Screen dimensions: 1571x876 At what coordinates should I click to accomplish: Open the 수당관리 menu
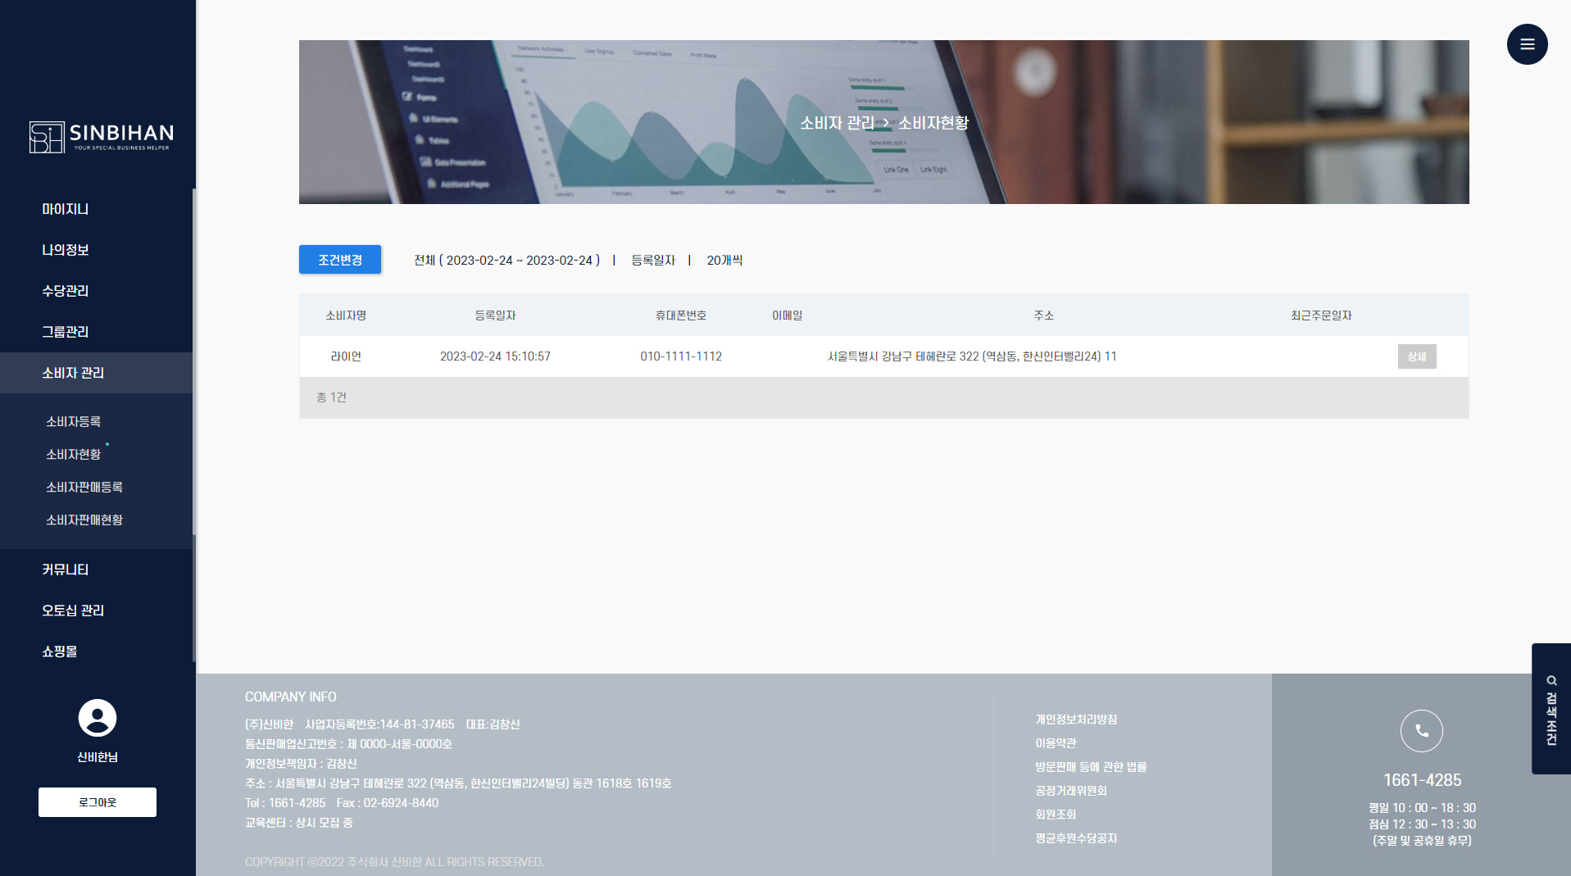click(x=66, y=291)
